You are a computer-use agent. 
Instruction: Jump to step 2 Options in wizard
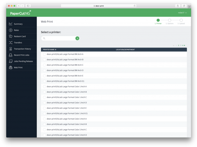tap(170, 21)
